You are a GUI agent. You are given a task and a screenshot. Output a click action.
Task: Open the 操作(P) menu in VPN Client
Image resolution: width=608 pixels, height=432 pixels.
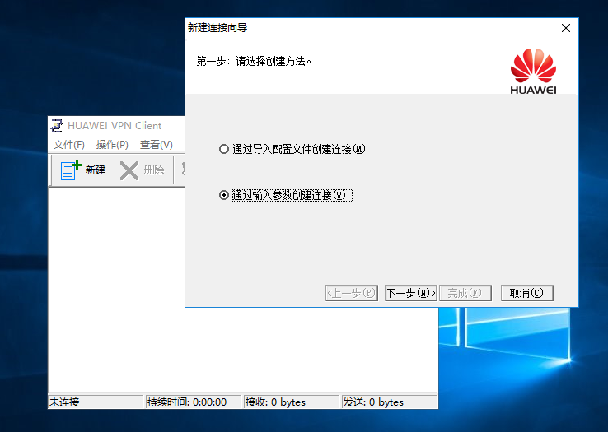112,145
